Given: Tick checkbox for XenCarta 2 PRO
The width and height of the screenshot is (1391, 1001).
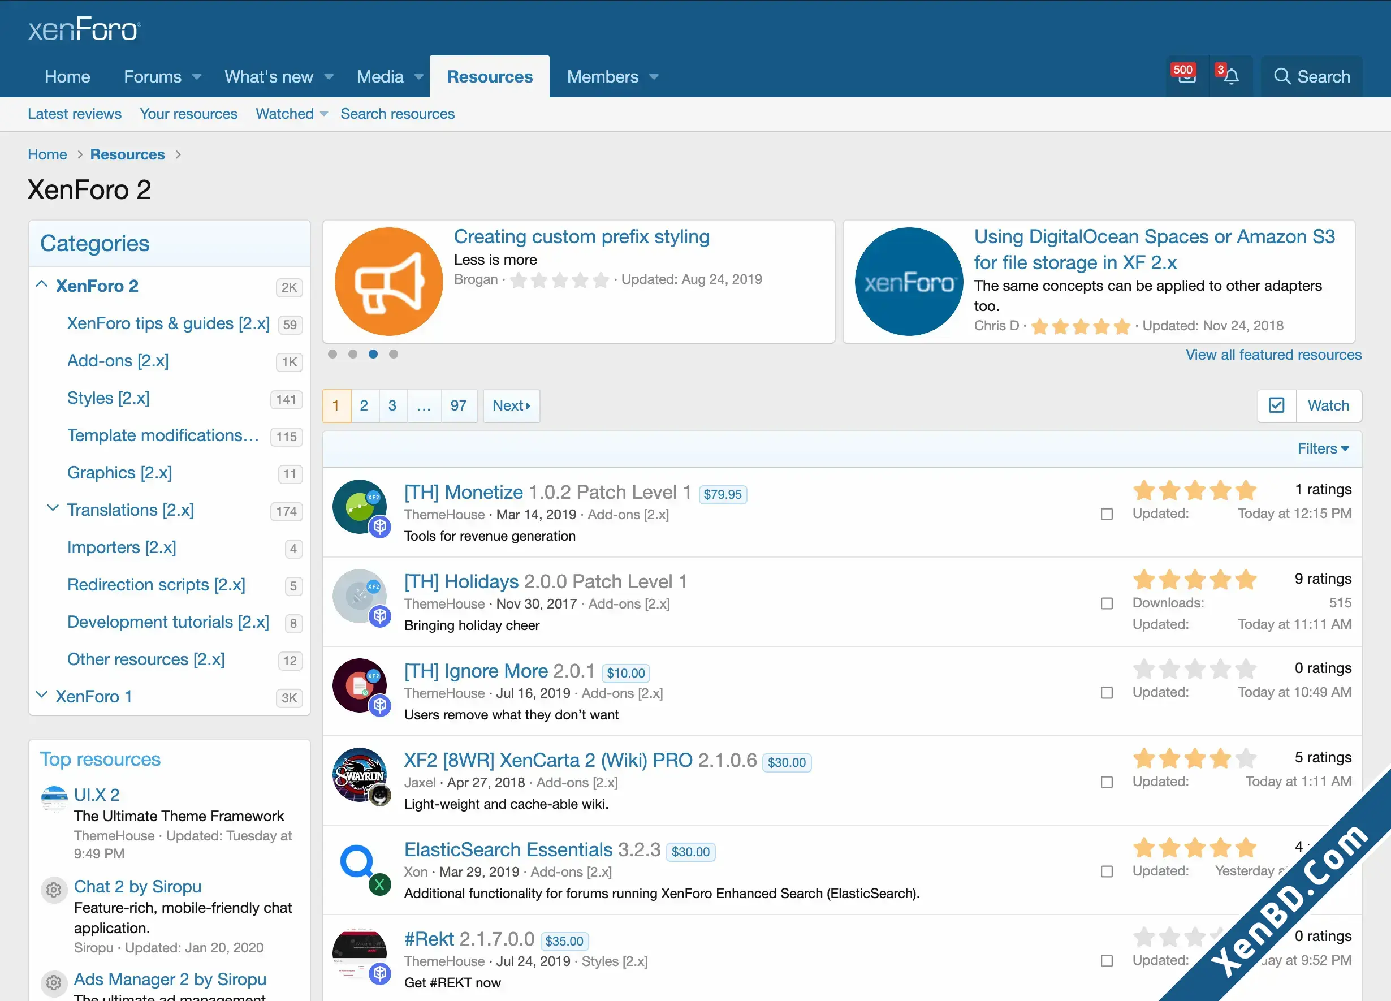Looking at the screenshot, I should point(1107,782).
